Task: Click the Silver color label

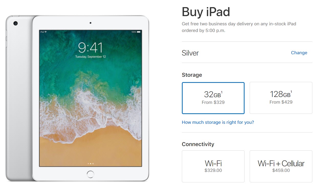Action: [x=190, y=53]
